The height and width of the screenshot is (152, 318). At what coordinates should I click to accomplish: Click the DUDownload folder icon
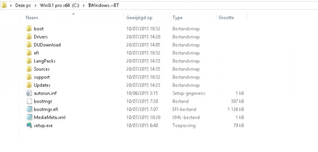point(29,45)
